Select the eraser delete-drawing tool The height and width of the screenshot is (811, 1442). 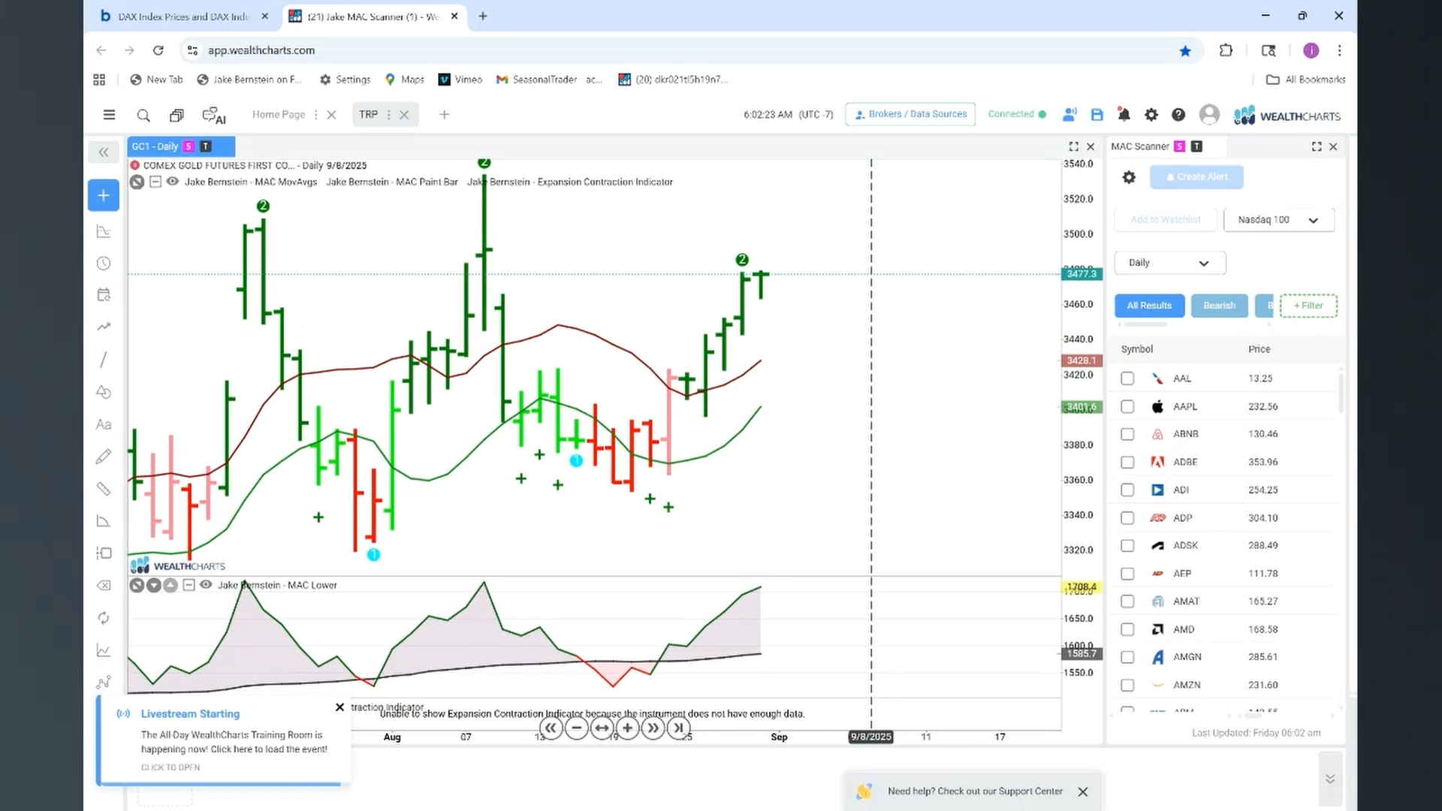click(x=104, y=586)
